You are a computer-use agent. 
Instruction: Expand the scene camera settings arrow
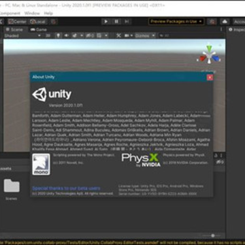pyautogui.click(x=131, y=35)
